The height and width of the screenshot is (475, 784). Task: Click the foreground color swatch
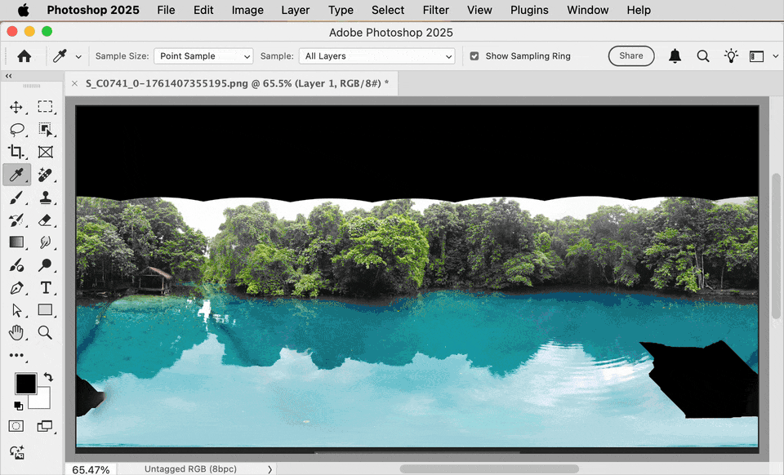[x=25, y=384]
